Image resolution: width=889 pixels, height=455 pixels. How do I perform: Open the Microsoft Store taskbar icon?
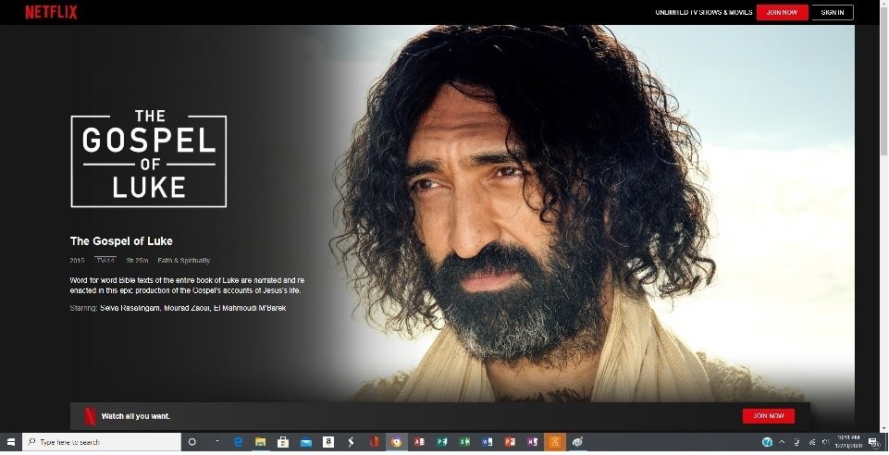click(x=283, y=442)
